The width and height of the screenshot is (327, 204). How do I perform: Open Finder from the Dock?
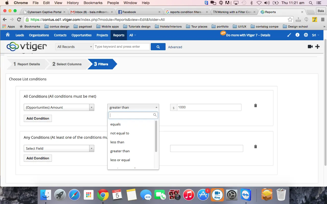coord(46,195)
